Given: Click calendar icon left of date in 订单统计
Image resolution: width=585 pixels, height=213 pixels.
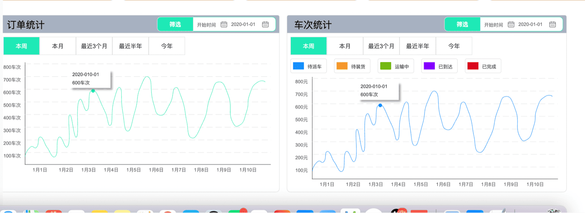Looking at the screenshot, I should point(224,25).
